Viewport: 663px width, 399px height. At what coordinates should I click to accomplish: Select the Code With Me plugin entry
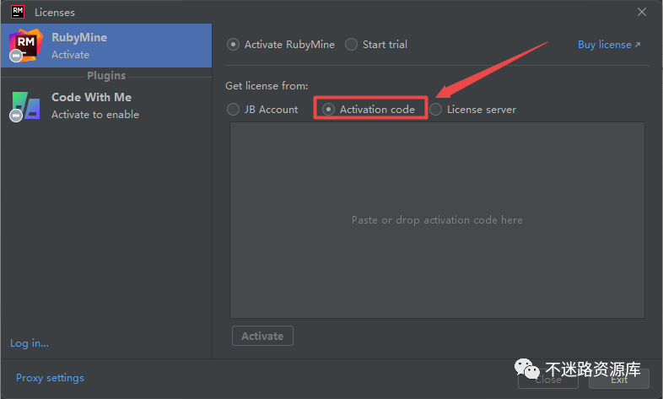[106, 106]
